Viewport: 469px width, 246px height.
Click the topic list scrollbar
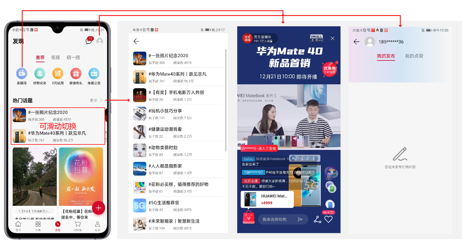226,100
